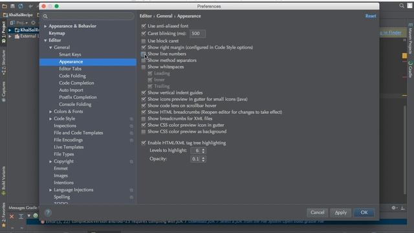414x233 pixels.
Task: Click project-level icon next to Code Style
Action: pyautogui.click(x=131, y=119)
